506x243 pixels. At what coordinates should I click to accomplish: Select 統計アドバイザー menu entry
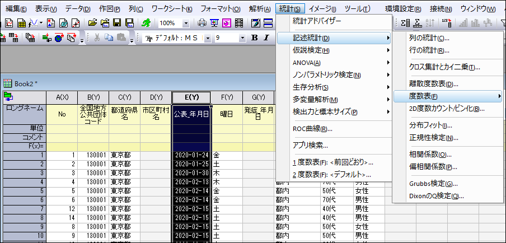(x=334, y=21)
